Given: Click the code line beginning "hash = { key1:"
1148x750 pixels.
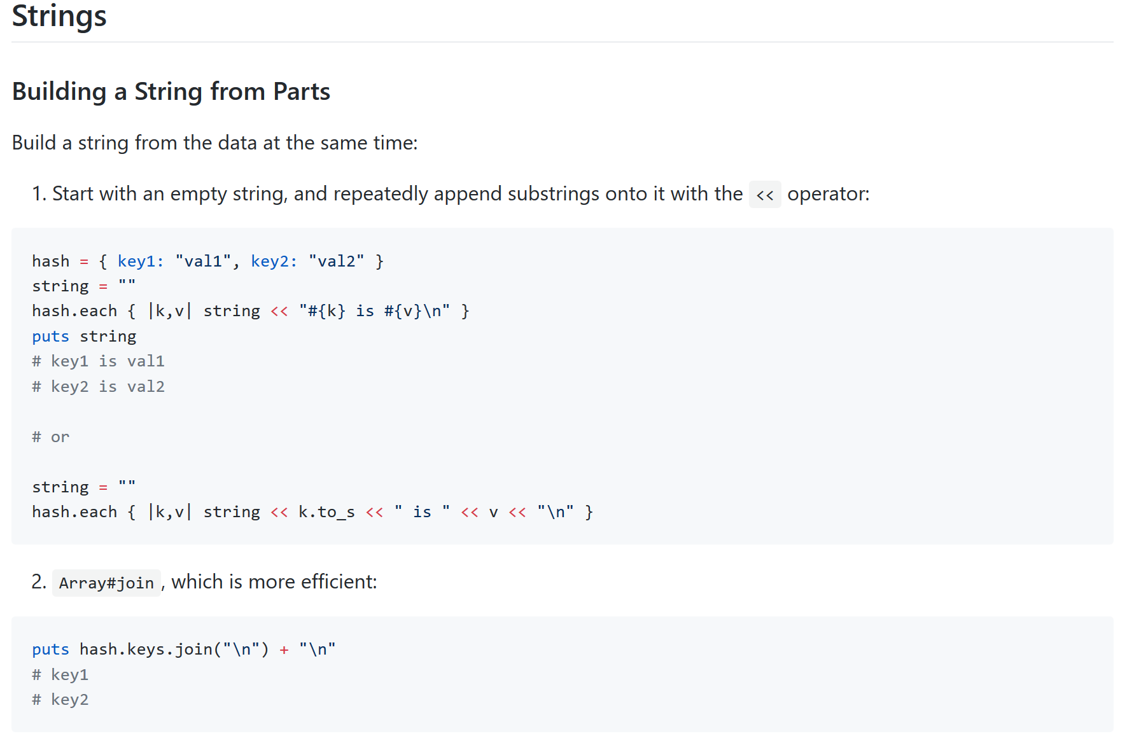Looking at the screenshot, I should pos(208,261).
